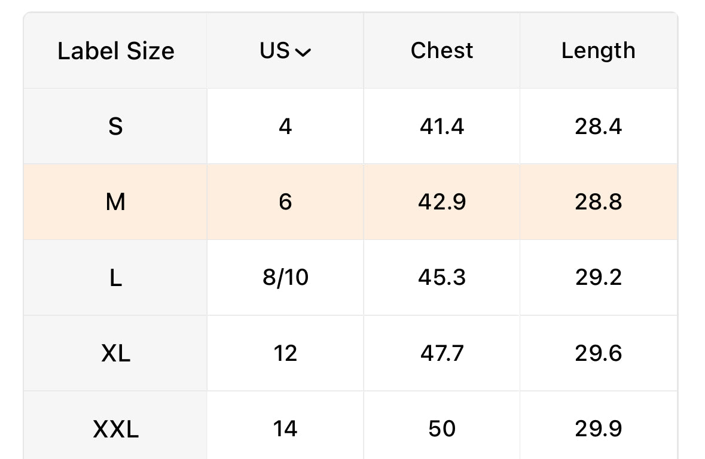Screen dimensions: 705x459
Task: Select the S label size row
Action: click(x=350, y=126)
